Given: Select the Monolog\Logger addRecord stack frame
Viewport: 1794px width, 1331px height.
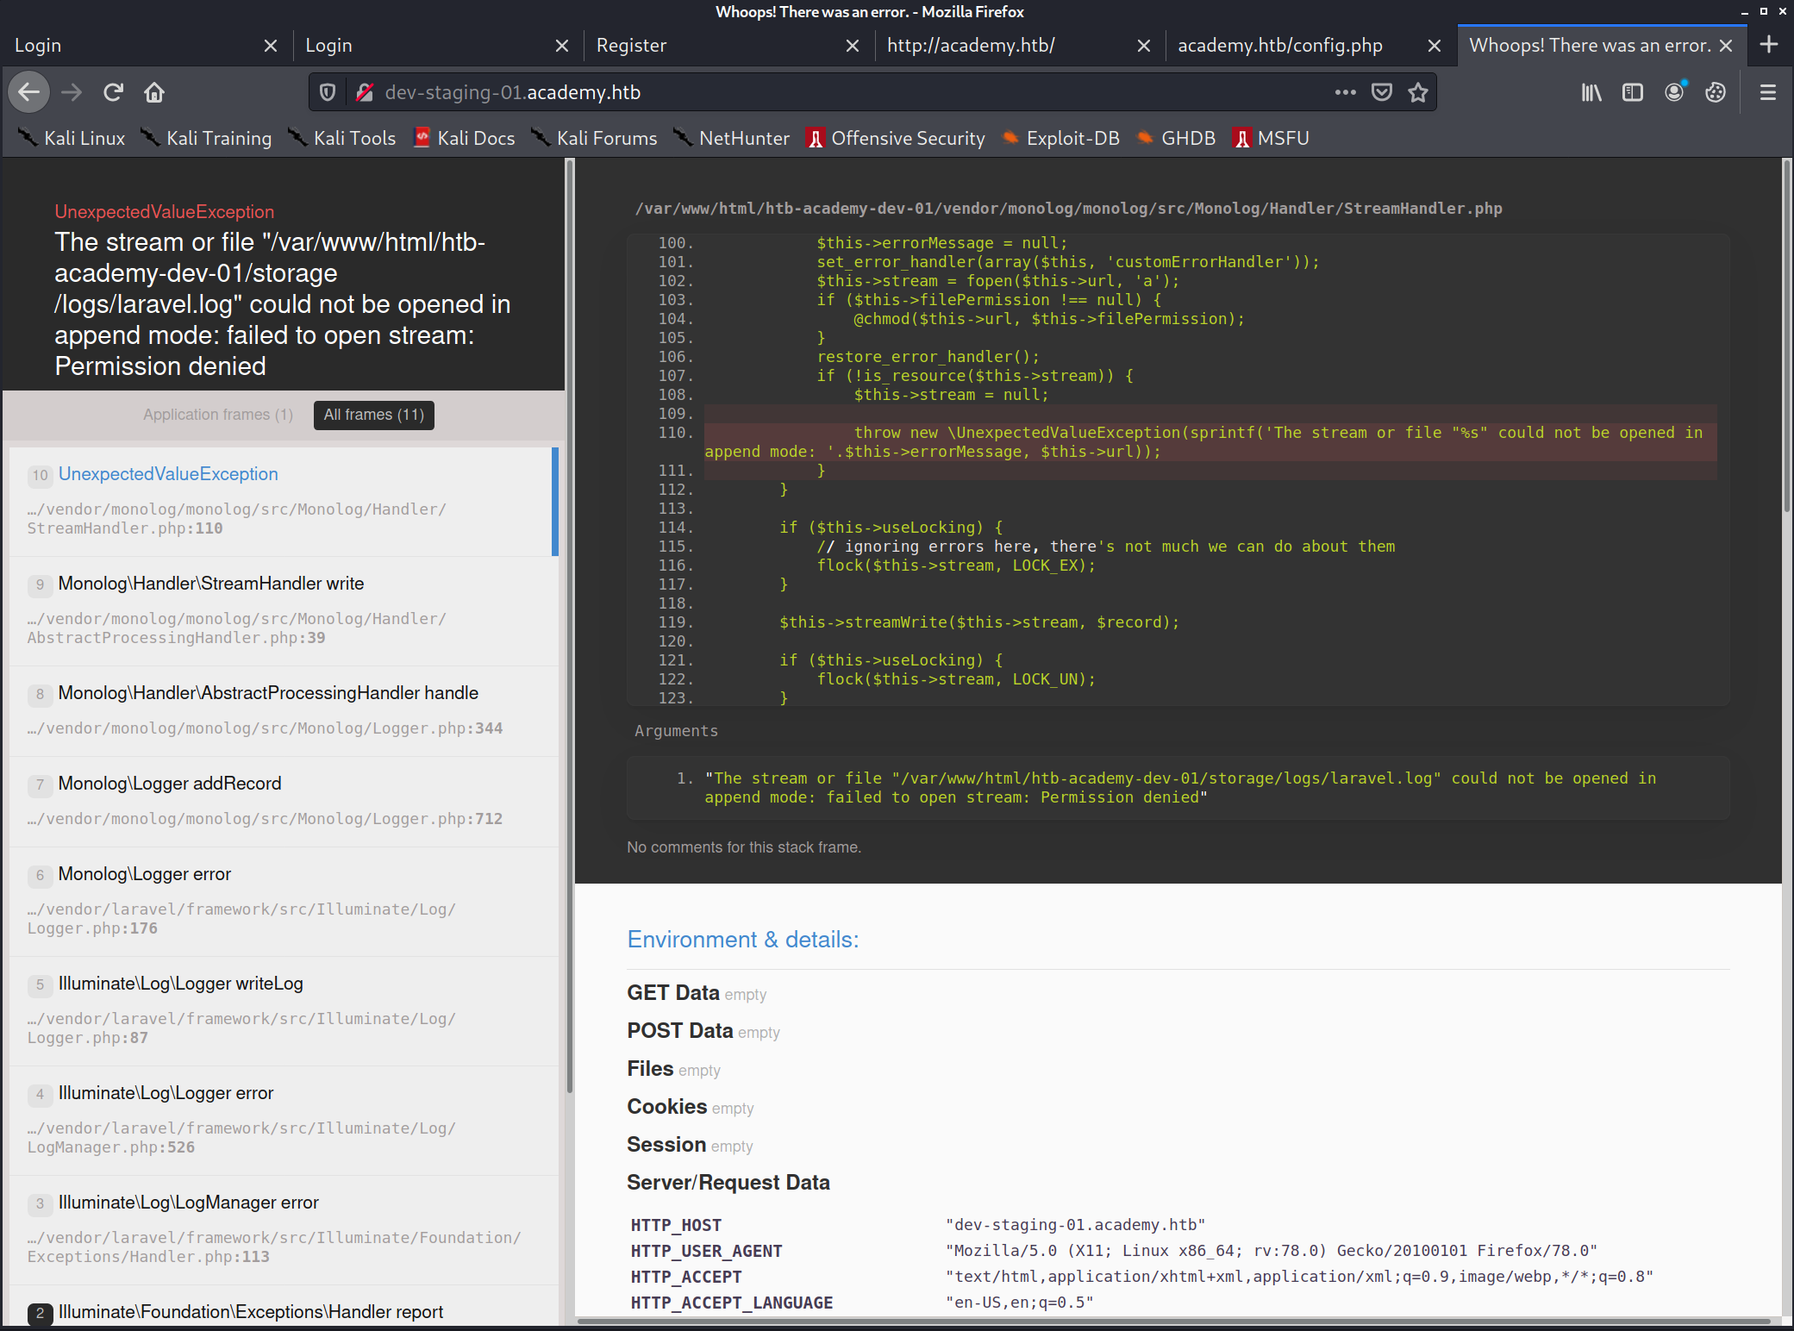Looking at the screenshot, I should (x=170, y=784).
